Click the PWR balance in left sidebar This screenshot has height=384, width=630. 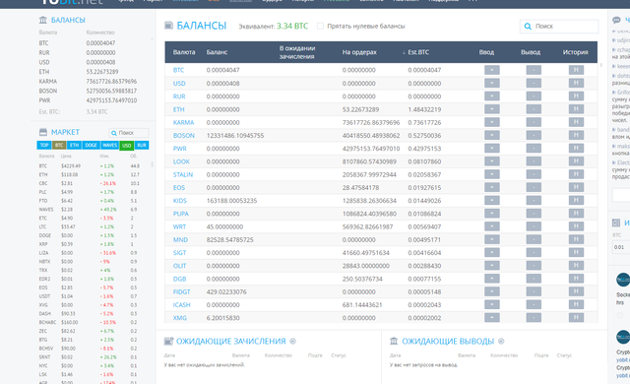pyautogui.click(x=111, y=100)
